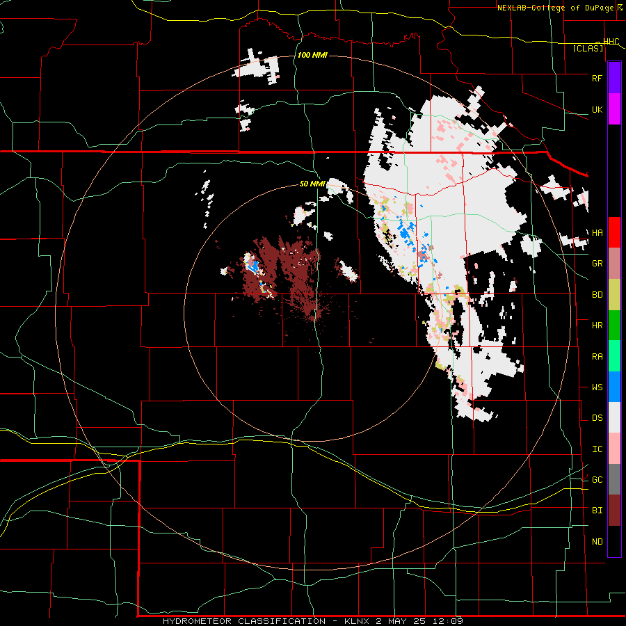Click the HA red legend swatch
This screenshot has width=626, height=626.
(614, 232)
